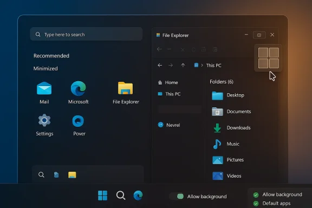Select Home in the navigation pane
The height and width of the screenshot is (208, 312).
point(168,82)
